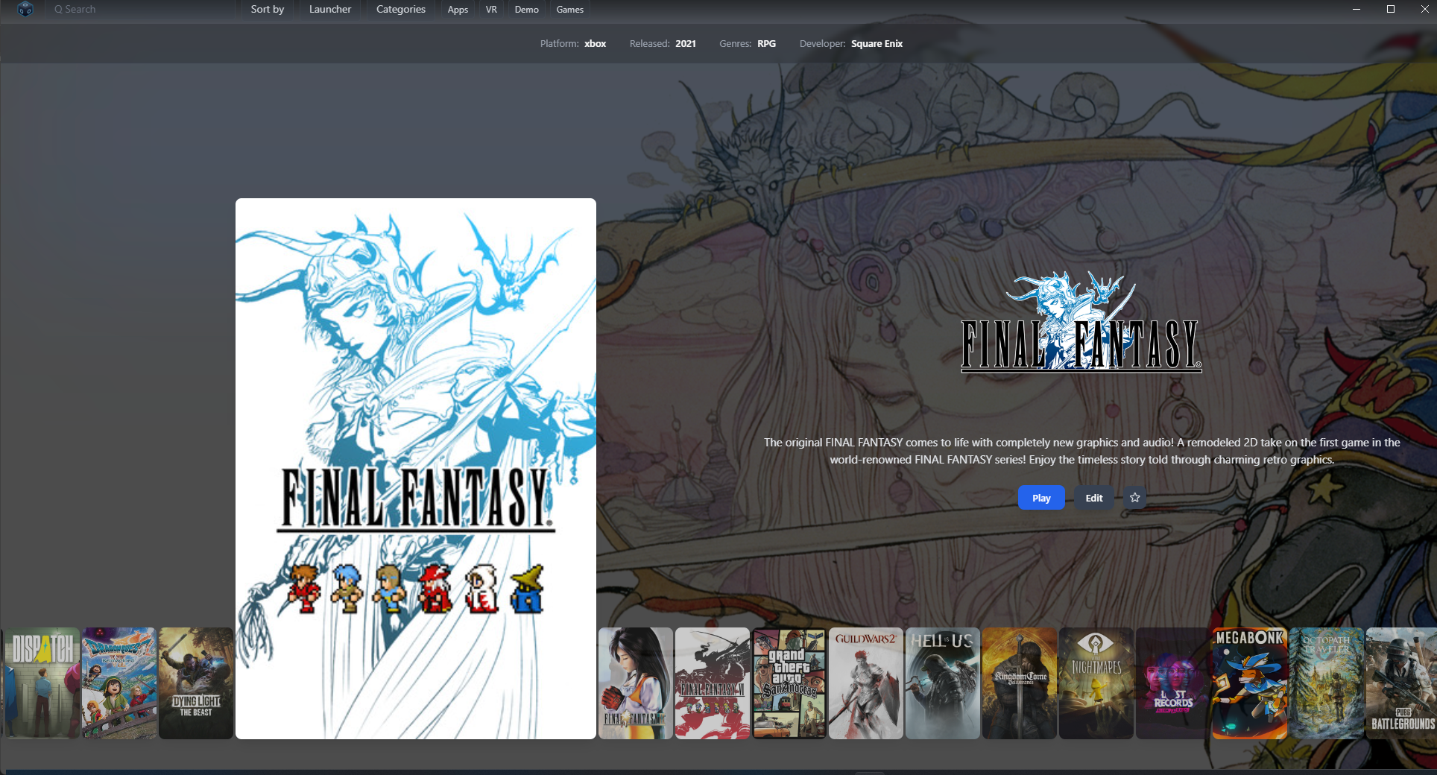
Task: Choose the Dying Light The Beast cover
Action: (196, 683)
